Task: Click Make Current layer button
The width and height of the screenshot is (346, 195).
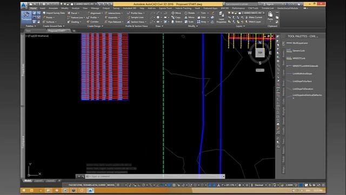Action: (x=254, y=17)
